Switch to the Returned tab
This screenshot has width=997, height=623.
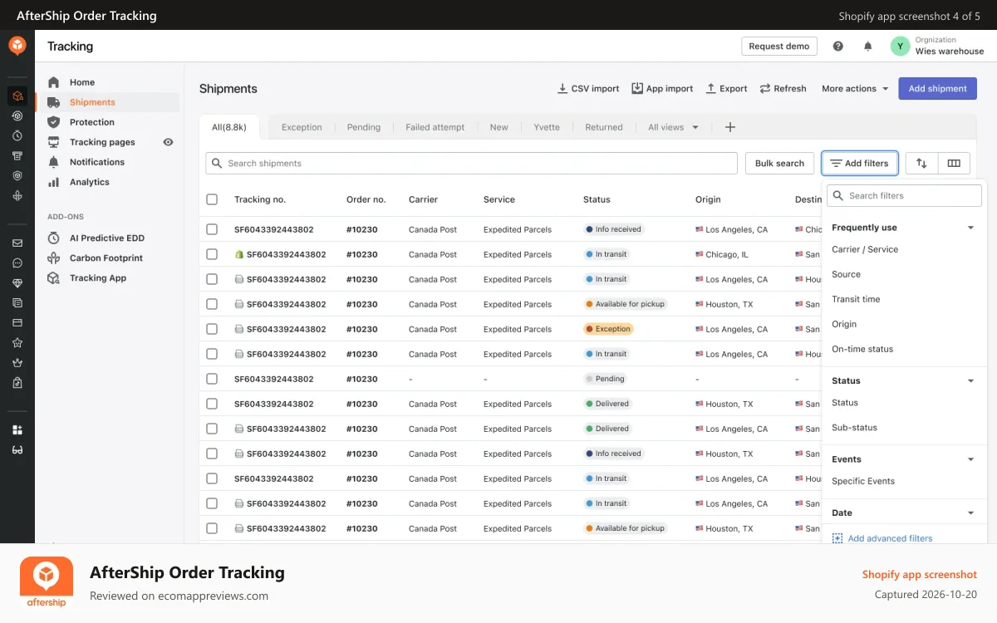[x=604, y=127]
